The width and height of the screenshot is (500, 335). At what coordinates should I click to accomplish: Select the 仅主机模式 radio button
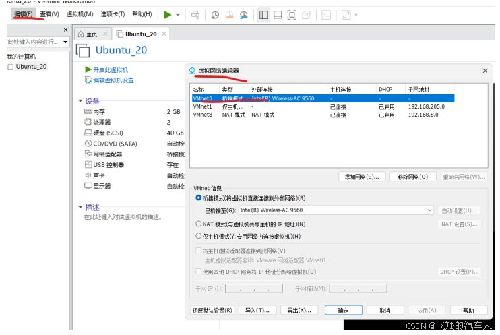198,236
